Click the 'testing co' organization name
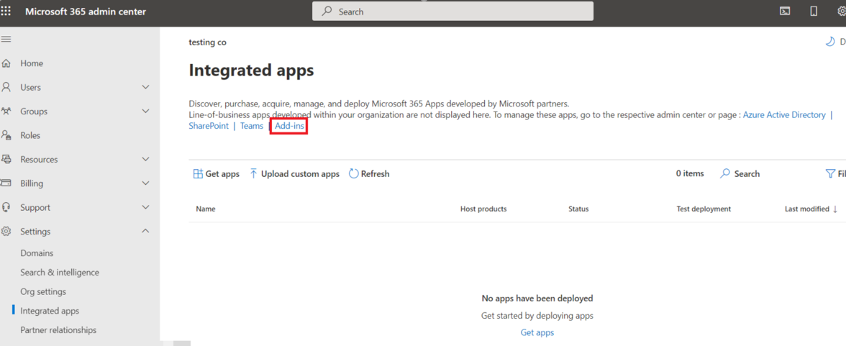The width and height of the screenshot is (846, 346). coord(208,42)
